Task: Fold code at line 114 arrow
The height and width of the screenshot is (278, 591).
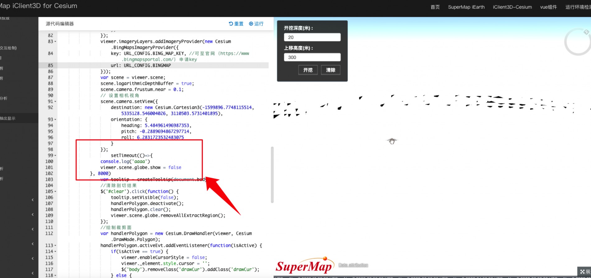Action: click(55, 251)
